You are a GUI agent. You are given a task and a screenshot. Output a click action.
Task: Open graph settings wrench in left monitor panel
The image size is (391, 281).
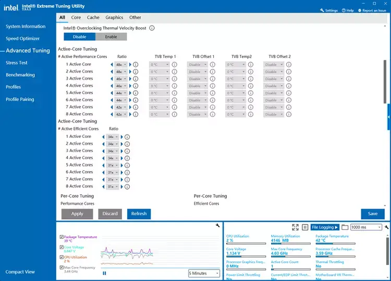218,225
